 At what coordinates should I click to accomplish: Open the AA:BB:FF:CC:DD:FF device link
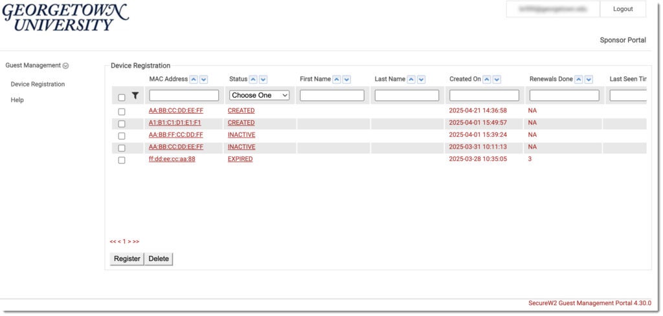175,135
